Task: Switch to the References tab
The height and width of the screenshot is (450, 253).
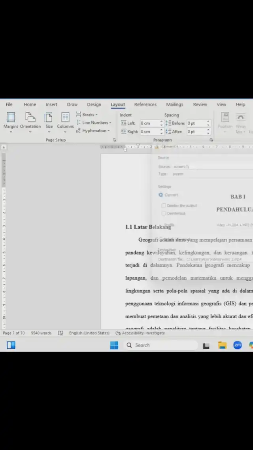Action: 145,104
